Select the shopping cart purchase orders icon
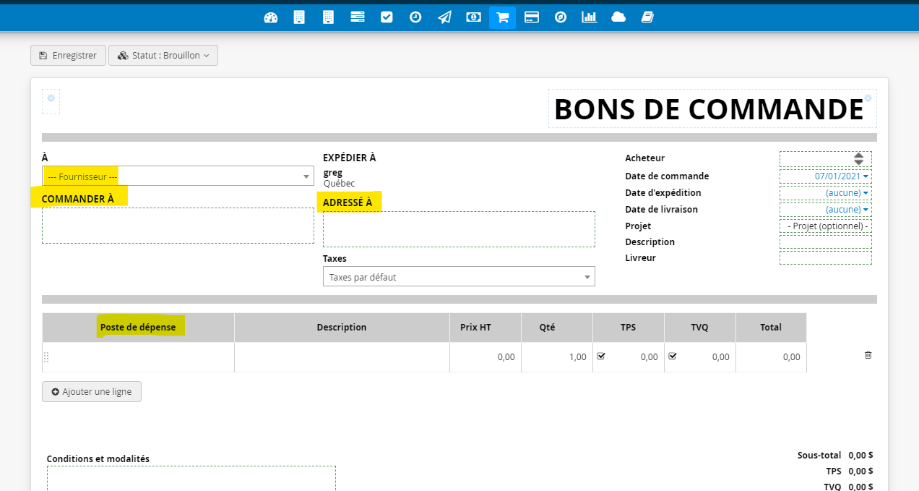This screenshot has height=491, width=919. tap(502, 17)
